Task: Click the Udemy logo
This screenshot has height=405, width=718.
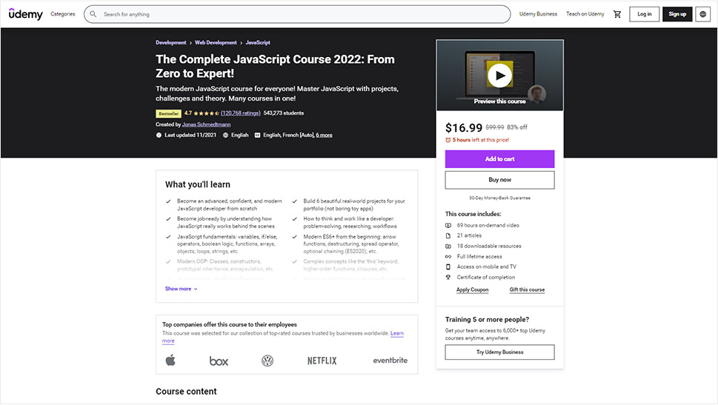Action: pyautogui.click(x=25, y=14)
